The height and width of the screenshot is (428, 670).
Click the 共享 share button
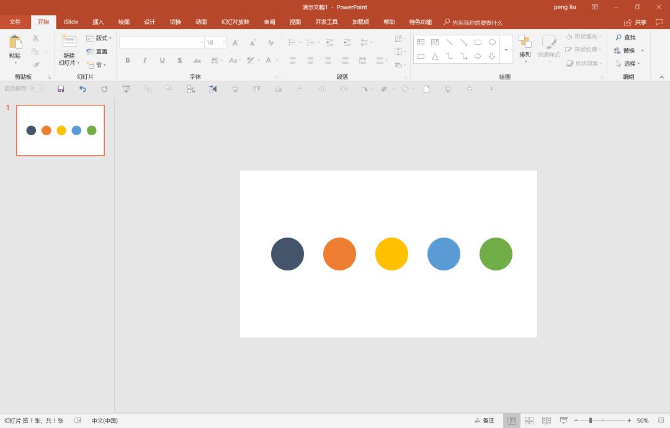point(635,22)
